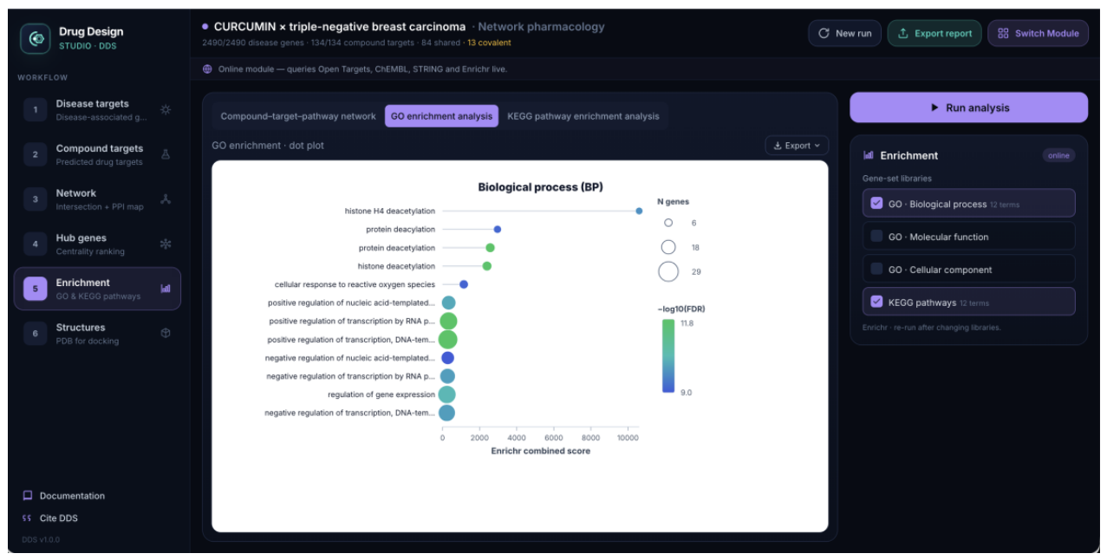The height and width of the screenshot is (560, 1107).
Task: Open the Documentation link
Action: click(64, 496)
